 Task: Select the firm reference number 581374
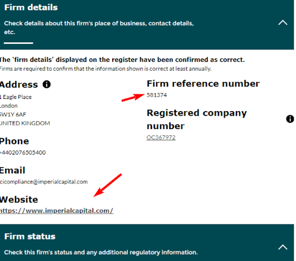tap(157, 95)
